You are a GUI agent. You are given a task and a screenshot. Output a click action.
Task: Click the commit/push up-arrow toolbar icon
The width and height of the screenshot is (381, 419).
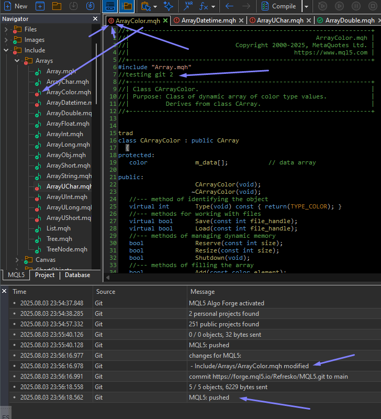[x=91, y=6]
